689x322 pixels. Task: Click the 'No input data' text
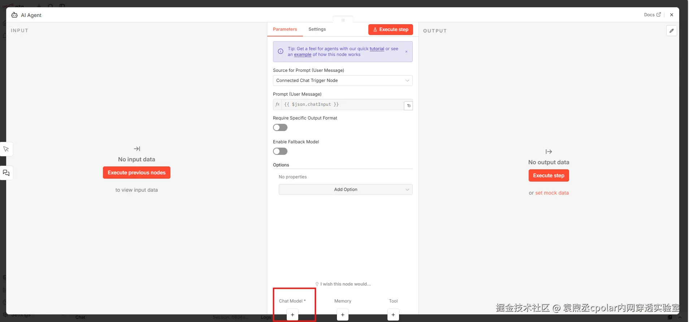point(136,159)
